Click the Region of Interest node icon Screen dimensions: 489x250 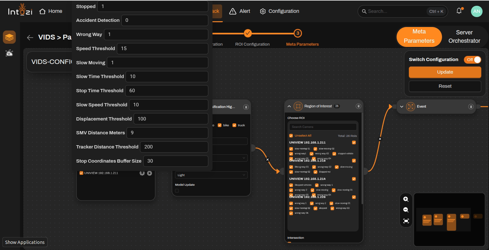(x=298, y=106)
